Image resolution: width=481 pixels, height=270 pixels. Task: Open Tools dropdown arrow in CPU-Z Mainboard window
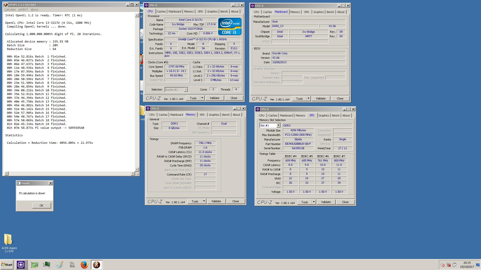tap(308, 99)
